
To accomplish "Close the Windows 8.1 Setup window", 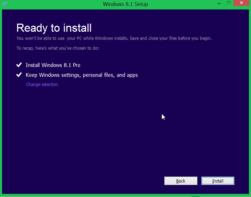I will tap(241, 3).
